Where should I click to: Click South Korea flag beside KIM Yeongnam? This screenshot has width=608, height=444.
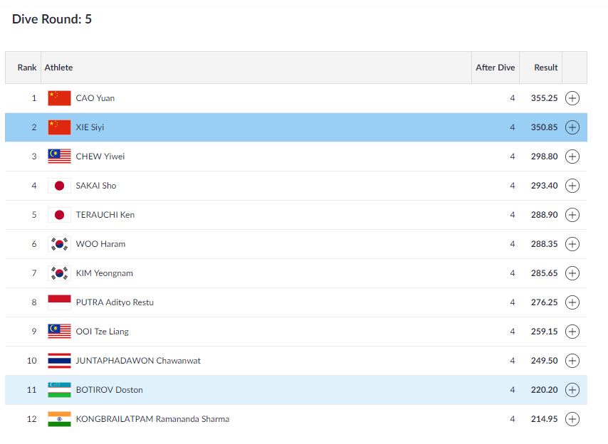click(x=59, y=273)
